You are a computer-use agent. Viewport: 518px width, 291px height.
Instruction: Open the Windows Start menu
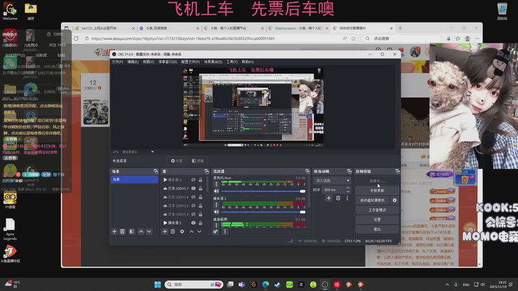pyautogui.click(x=157, y=285)
